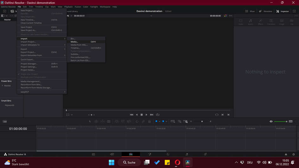
Task: Select Quick Export... menu entry
Action: 42,59
